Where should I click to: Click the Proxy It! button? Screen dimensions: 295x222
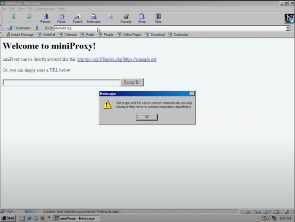[132, 82]
